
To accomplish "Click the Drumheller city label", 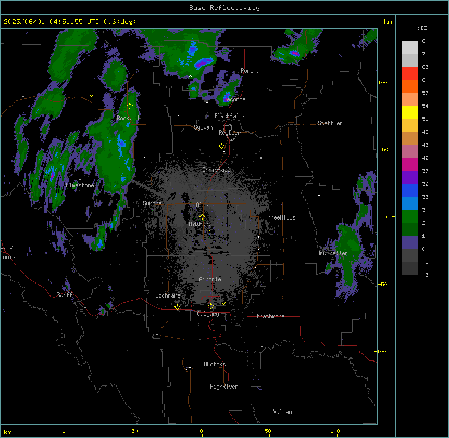I will (x=332, y=253).
